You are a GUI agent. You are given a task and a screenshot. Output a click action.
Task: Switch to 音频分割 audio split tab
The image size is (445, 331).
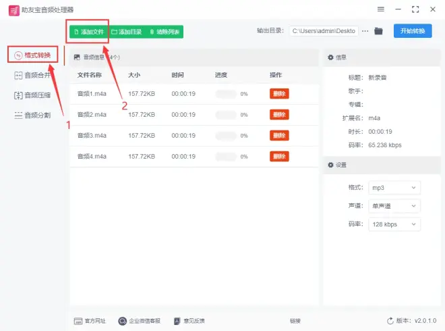pyautogui.click(x=32, y=115)
